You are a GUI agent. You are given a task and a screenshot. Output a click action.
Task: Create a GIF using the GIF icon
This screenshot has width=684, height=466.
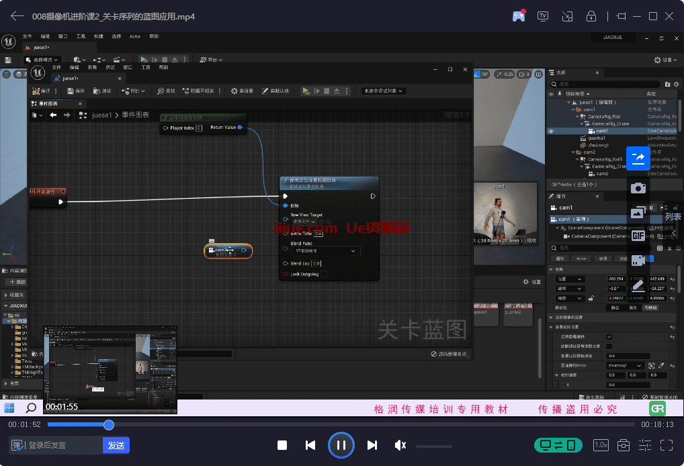coord(638,236)
